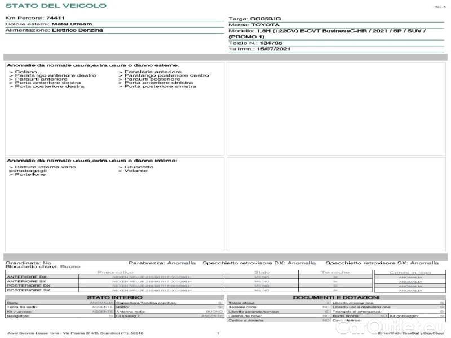Select the 'Alimentazione: Elettrico Benzina' line
The width and height of the screenshot is (451, 338).
click(54, 30)
